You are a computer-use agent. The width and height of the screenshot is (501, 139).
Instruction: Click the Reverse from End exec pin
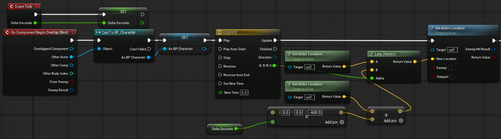click(x=221, y=75)
